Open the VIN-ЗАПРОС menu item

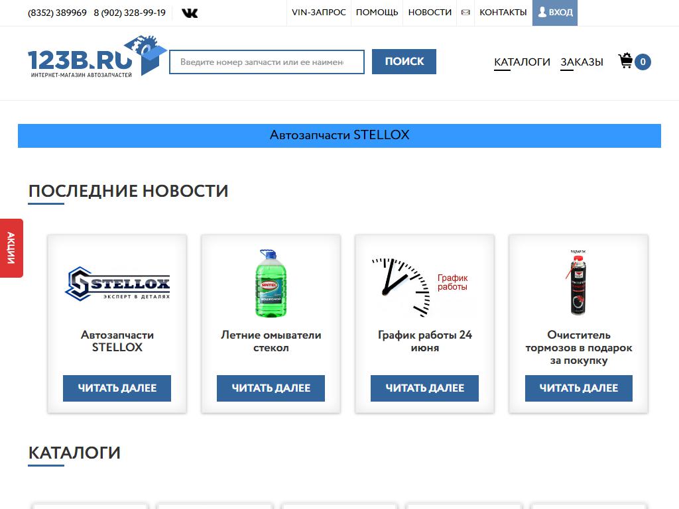pyautogui.click(x=319, y=13)
